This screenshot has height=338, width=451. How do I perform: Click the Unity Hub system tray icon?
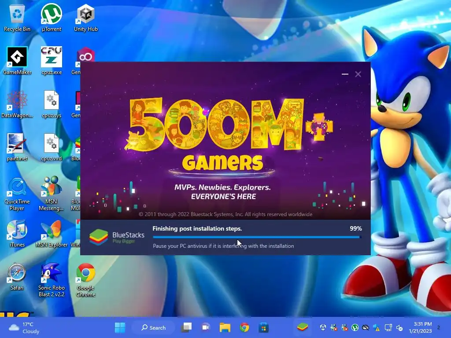[x=323, y=327]
